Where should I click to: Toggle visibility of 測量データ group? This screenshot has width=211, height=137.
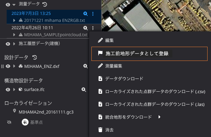[x=8, y=5]
